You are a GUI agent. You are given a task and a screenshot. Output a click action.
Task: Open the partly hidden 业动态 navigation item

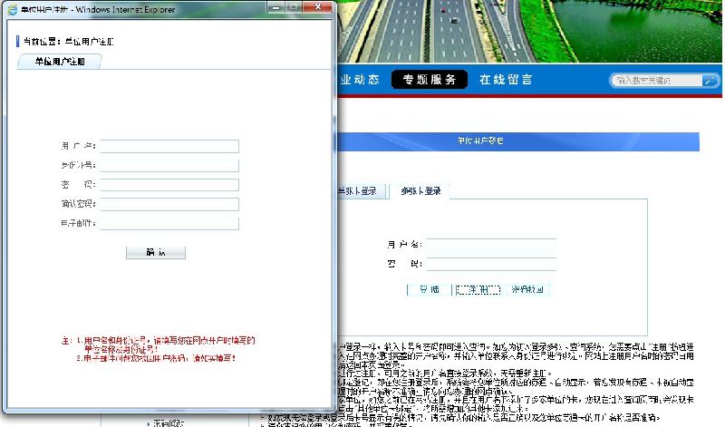[359, 80]
